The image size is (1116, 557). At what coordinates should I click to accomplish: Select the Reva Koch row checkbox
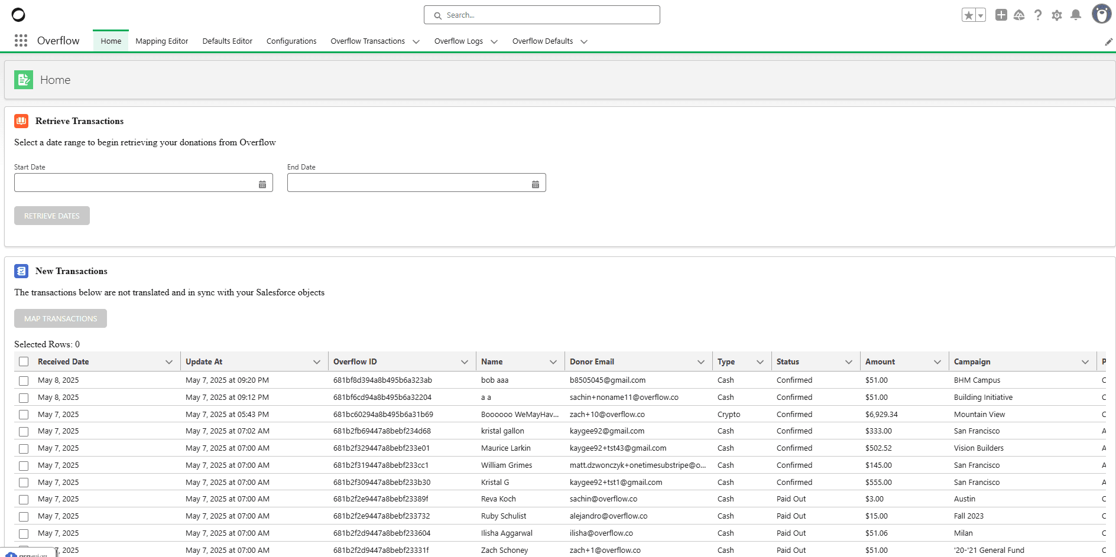pyautogui.click(x=24, y=499)
